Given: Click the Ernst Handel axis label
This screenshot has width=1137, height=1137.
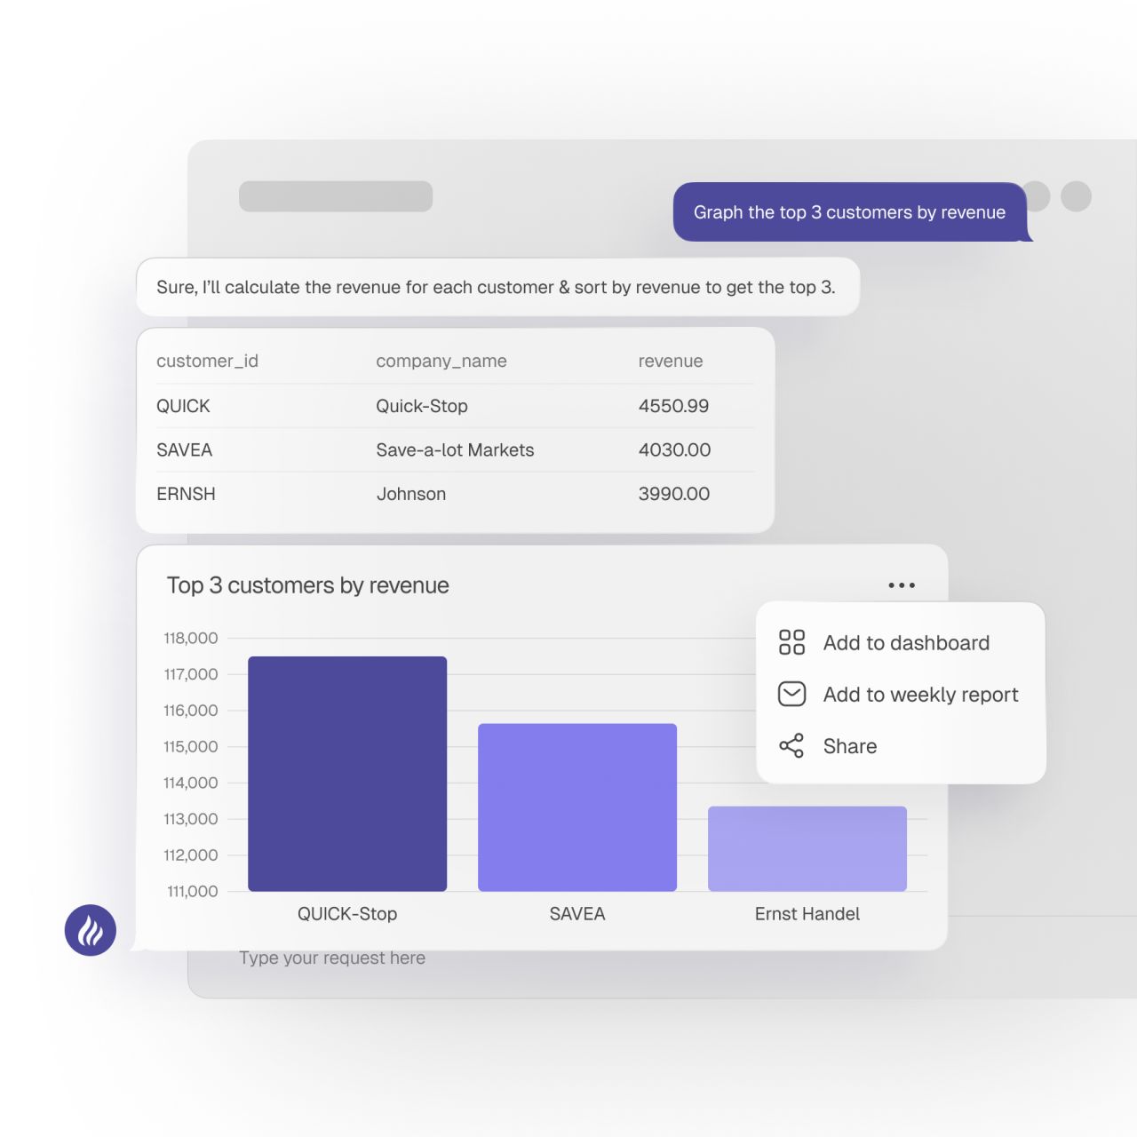Looking at the screenshot, I should click(x=807, y=914).
